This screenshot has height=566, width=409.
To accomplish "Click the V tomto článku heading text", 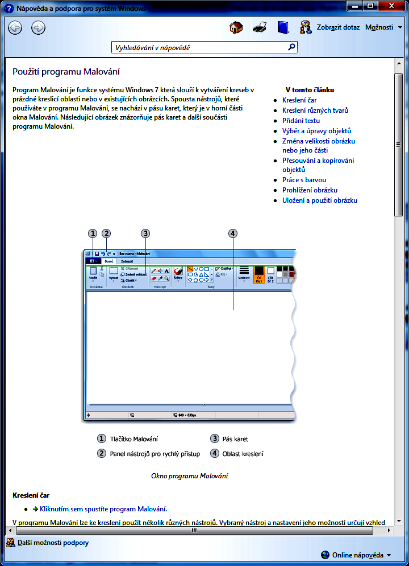I will 310,90.
